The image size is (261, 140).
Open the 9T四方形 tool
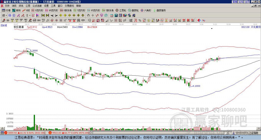[94, 10]
